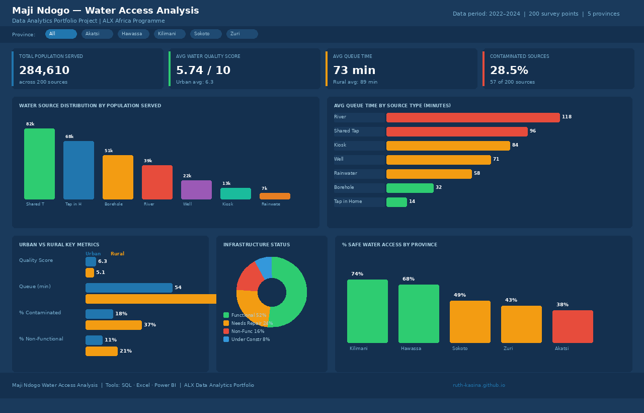Click the Rural legend label
644x413 pixels.
[117, 254]
